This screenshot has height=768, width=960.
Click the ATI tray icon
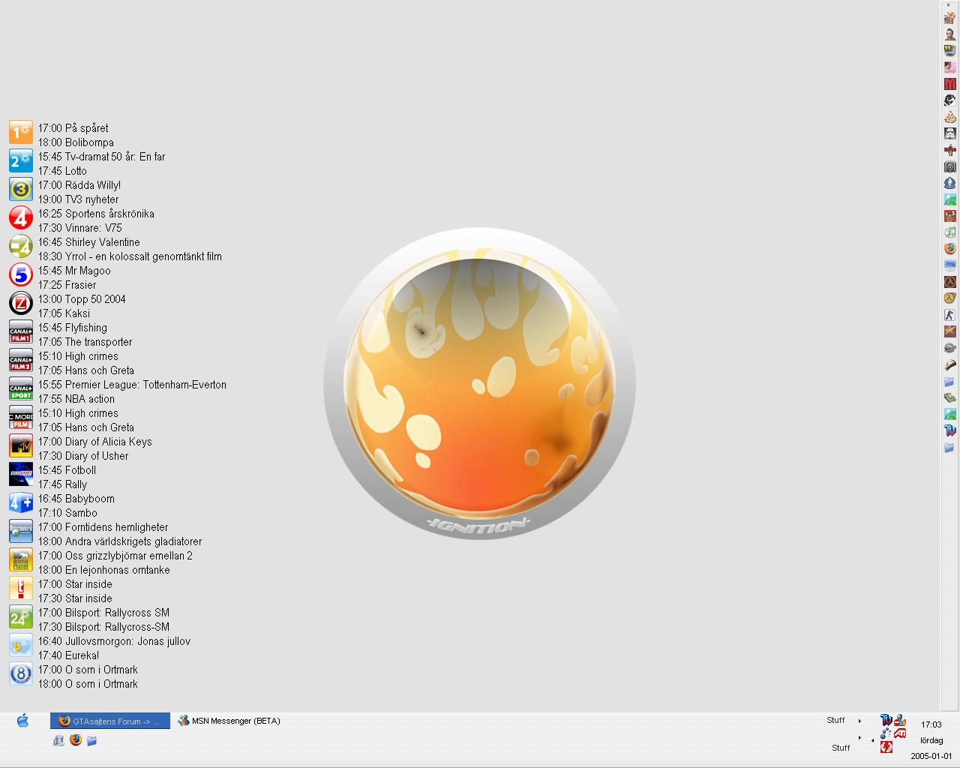[900, 733]
